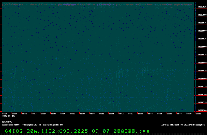Select the time-axis label ending in :36

coord(160,114)
